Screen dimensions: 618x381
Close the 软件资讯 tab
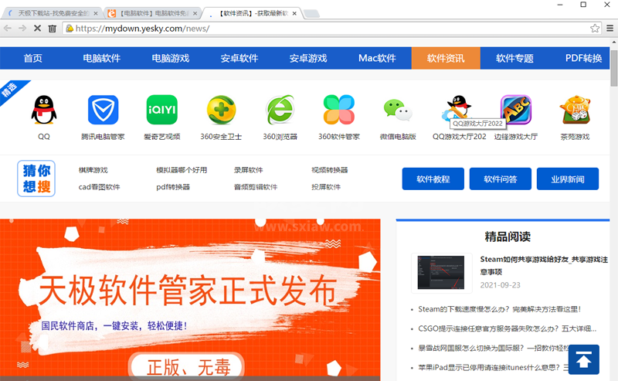(x=294, y=13)
